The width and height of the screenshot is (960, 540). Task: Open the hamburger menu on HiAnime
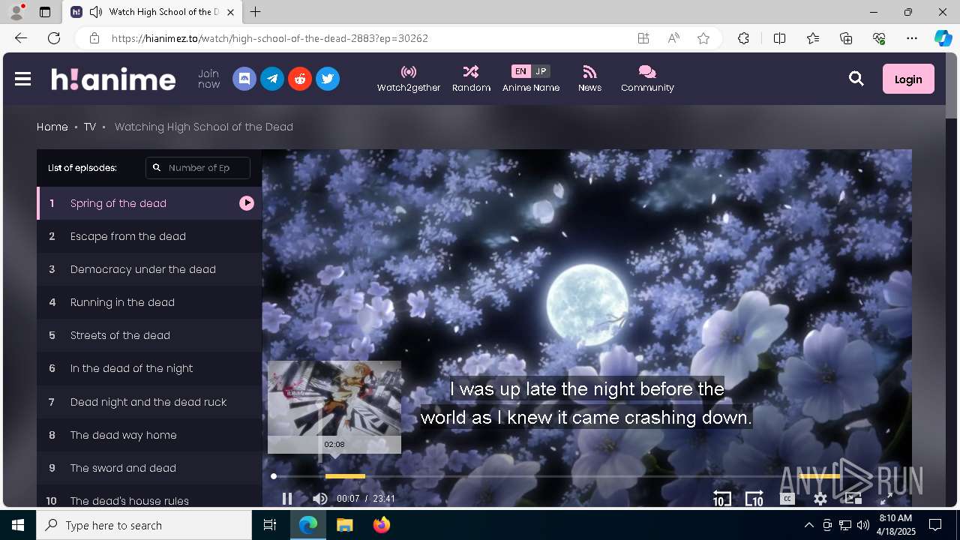[x=23, y=79]
